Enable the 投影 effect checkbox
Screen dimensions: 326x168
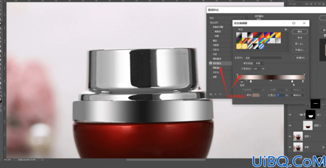point(210,77)
